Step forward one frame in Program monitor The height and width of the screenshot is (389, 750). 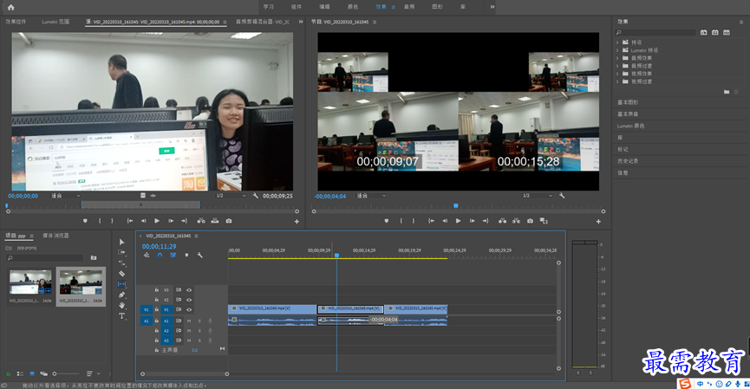[472, 221]
